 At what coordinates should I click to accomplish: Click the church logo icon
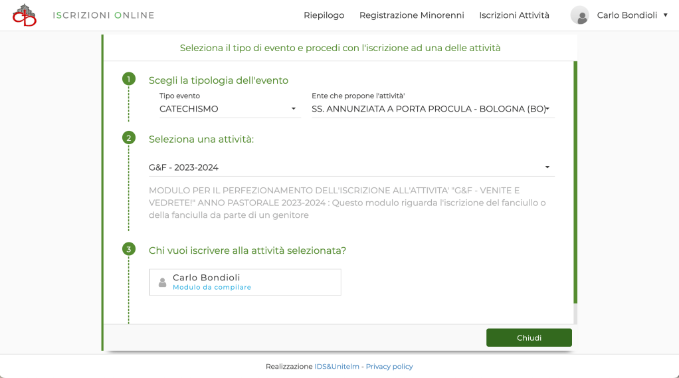pyautogui.click(x=25, y=15)
